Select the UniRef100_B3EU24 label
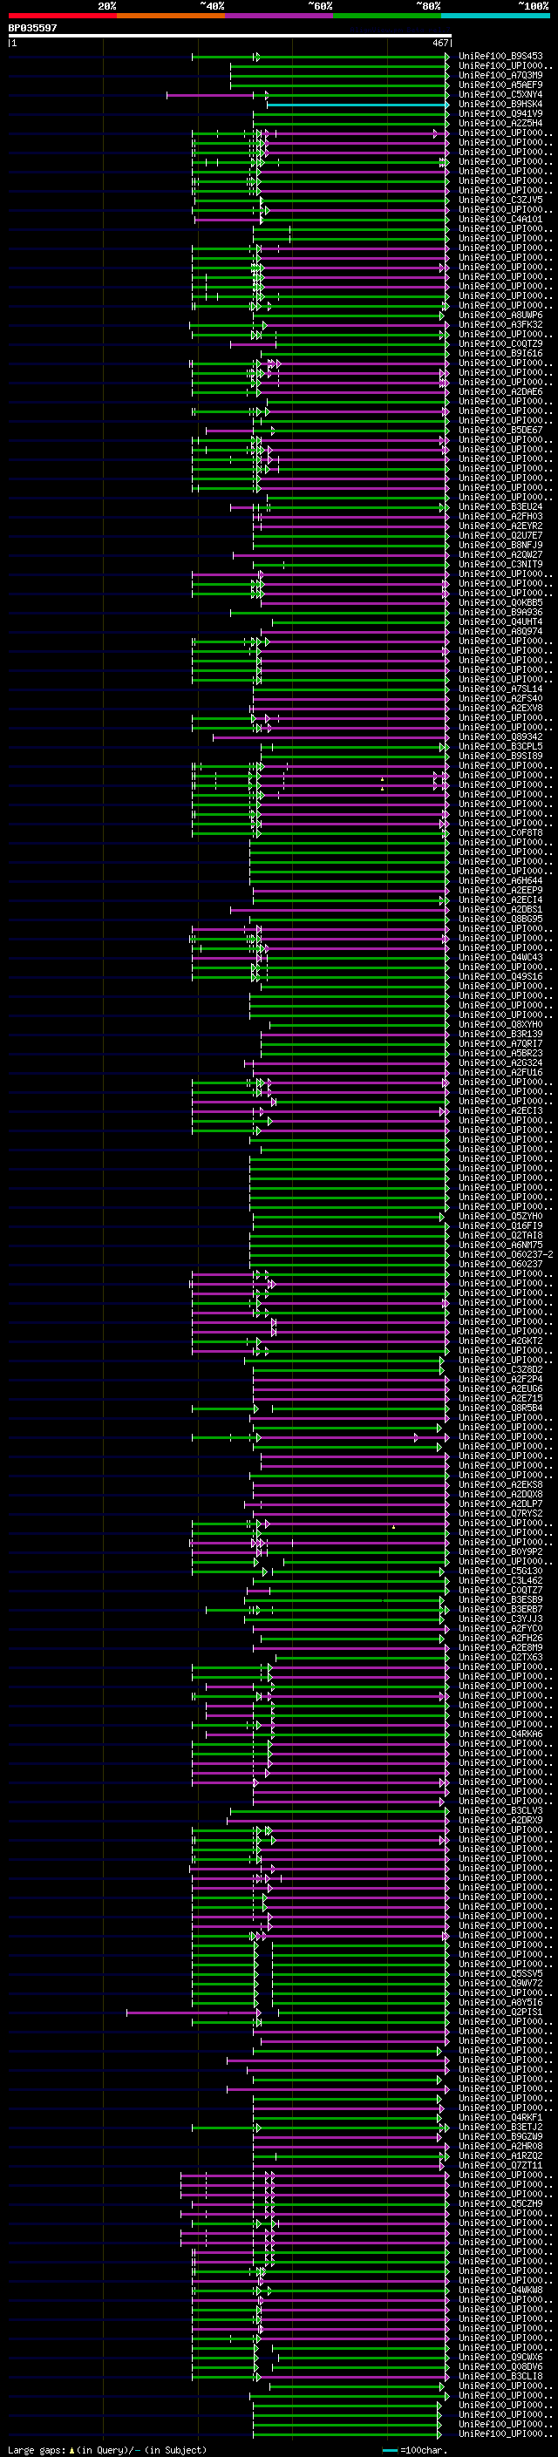 tap(500, 507)
